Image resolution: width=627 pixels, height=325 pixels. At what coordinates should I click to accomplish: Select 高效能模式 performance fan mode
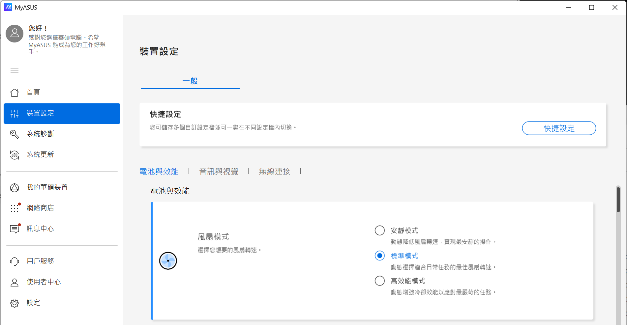[x=380, y=281]
